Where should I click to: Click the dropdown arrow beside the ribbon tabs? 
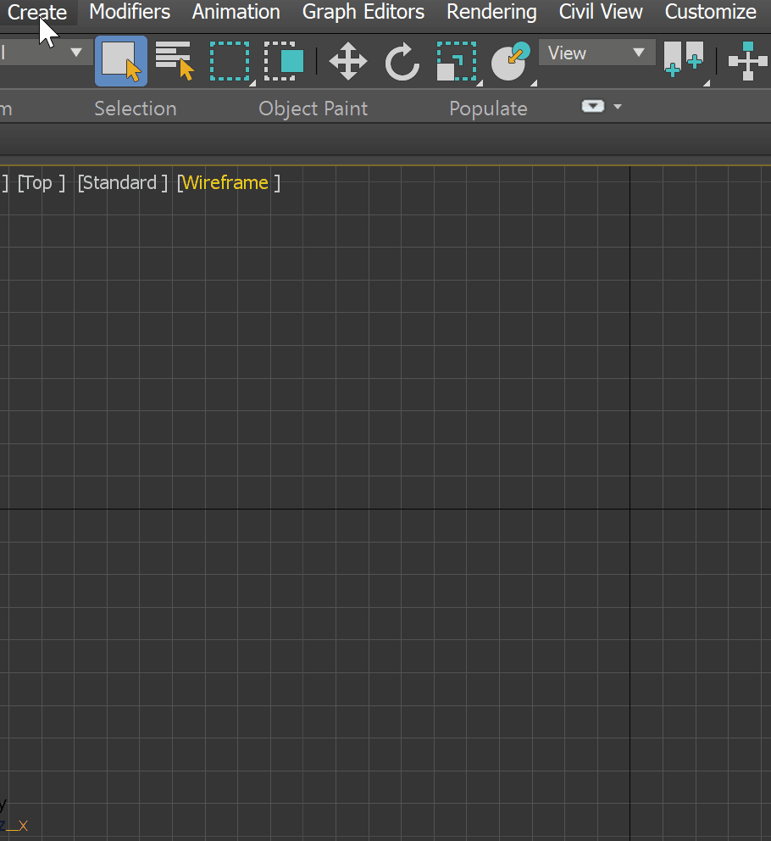click(x=617, y=105)
